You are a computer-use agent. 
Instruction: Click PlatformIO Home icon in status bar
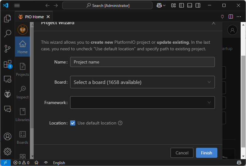pyautogui.click(x=36, y=163)
